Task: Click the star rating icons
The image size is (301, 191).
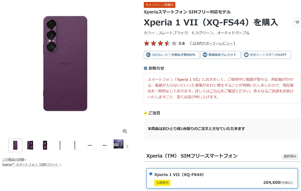Action: (161, 43)
